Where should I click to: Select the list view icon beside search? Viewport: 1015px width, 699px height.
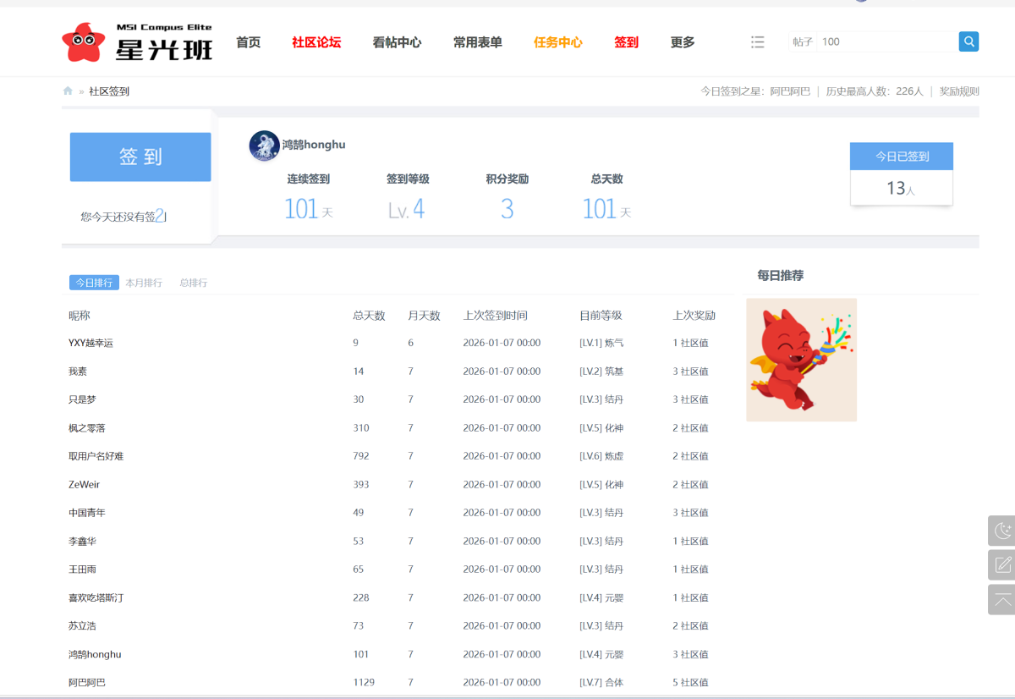click(757, 41)
